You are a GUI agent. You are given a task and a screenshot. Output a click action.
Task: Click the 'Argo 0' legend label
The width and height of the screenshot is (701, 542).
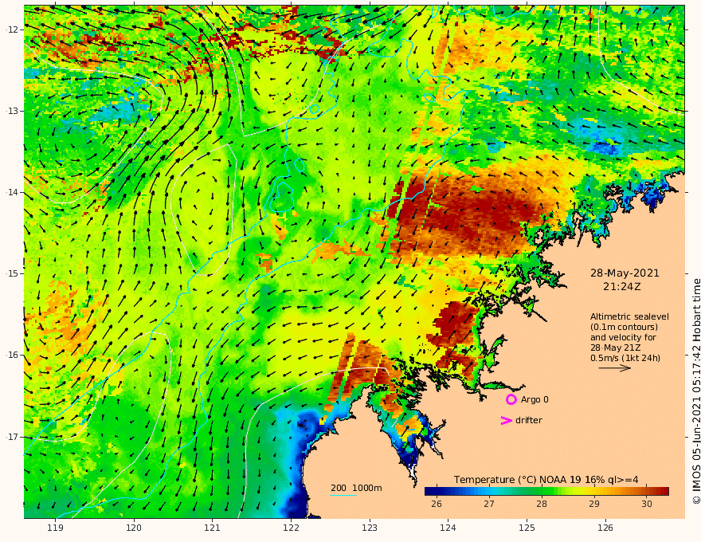pyautogui.click(x=535, y=399)
